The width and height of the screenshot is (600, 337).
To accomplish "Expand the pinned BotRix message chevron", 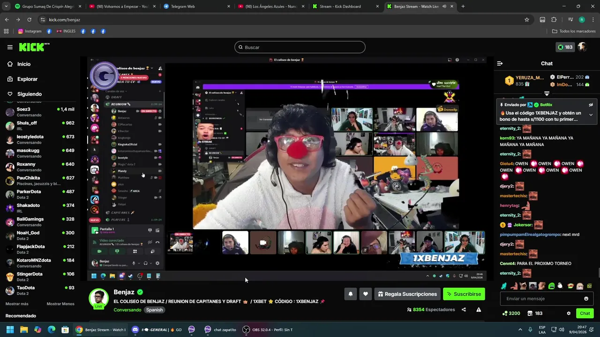I will [x=591, y=115].
